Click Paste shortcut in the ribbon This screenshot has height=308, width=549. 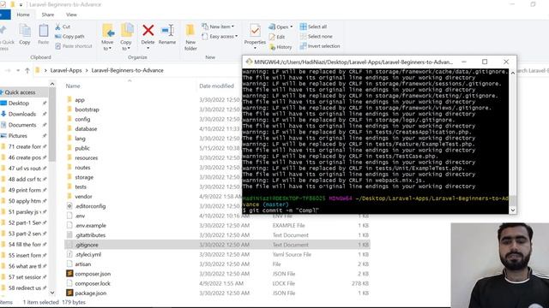pyautogui.click(x=74, y=46)
